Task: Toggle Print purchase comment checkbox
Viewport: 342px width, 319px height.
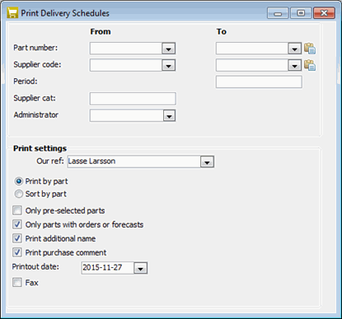Action: (17, 252)
